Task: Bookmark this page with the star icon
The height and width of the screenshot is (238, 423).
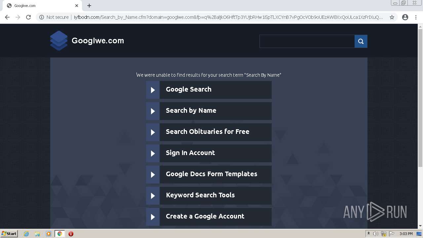Action: pyautogui.click(x=392, y=17)
